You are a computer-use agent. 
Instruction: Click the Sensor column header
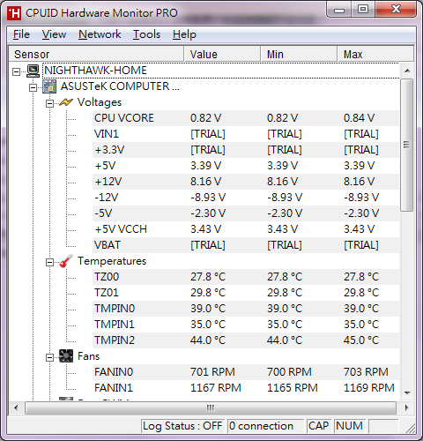[96, 55]
